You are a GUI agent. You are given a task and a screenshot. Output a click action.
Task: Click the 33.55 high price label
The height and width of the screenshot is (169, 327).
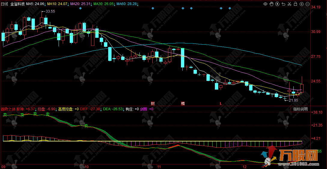tap(50, 11)
